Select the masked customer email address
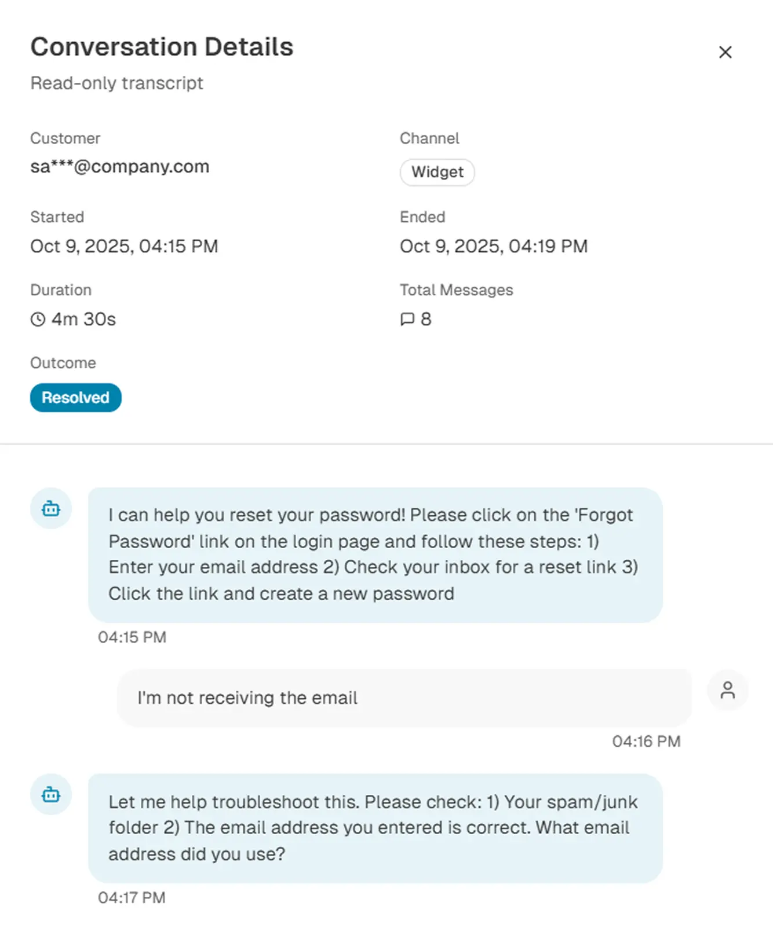 click(x=119, y=167)
